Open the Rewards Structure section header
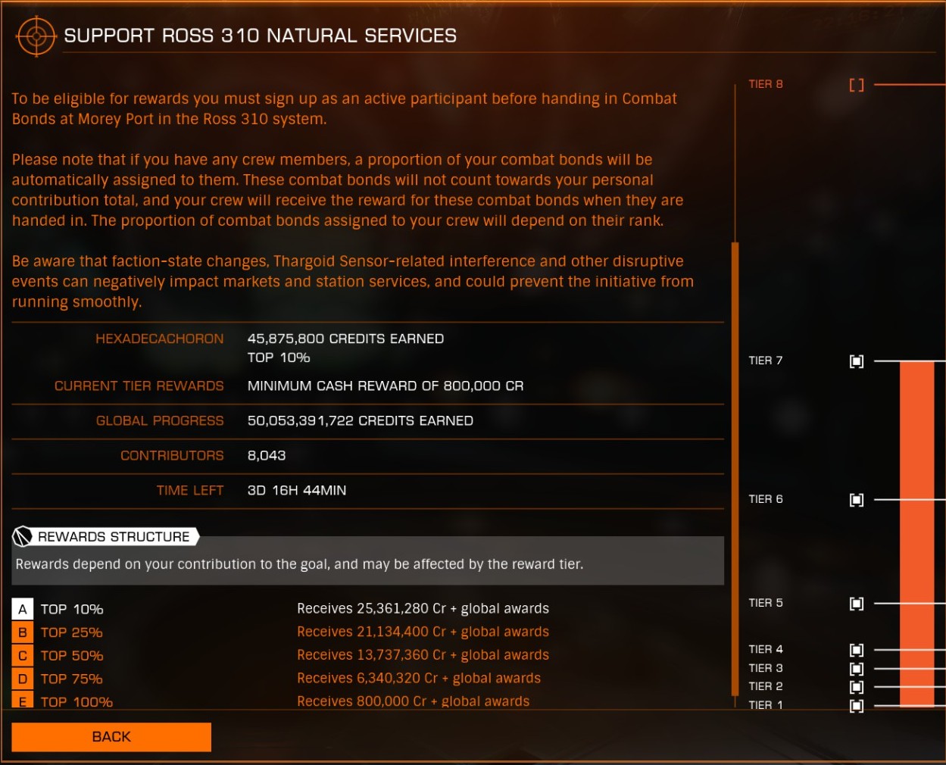Screen dimensions: 946x765 click(x=106, y=536)
